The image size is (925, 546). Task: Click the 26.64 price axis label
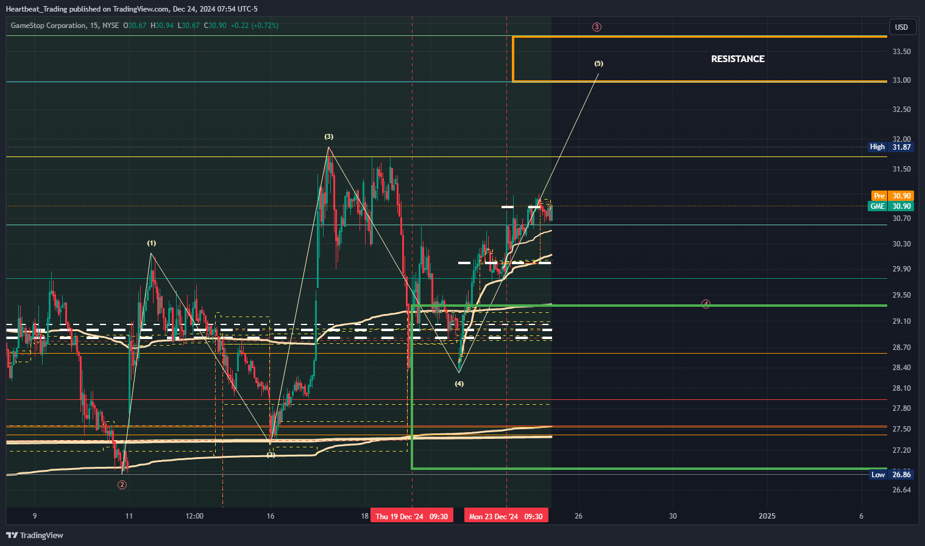tap(901, 490)
